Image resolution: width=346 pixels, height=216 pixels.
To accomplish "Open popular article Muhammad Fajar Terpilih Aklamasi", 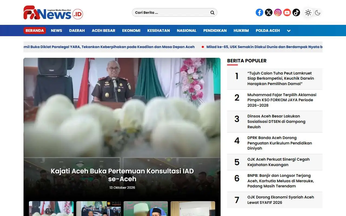I will [x=282, y=100].
